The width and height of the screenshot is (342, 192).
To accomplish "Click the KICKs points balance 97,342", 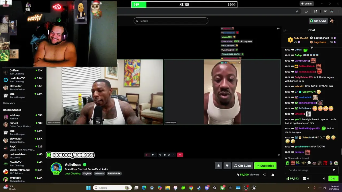I will point(292,178).
